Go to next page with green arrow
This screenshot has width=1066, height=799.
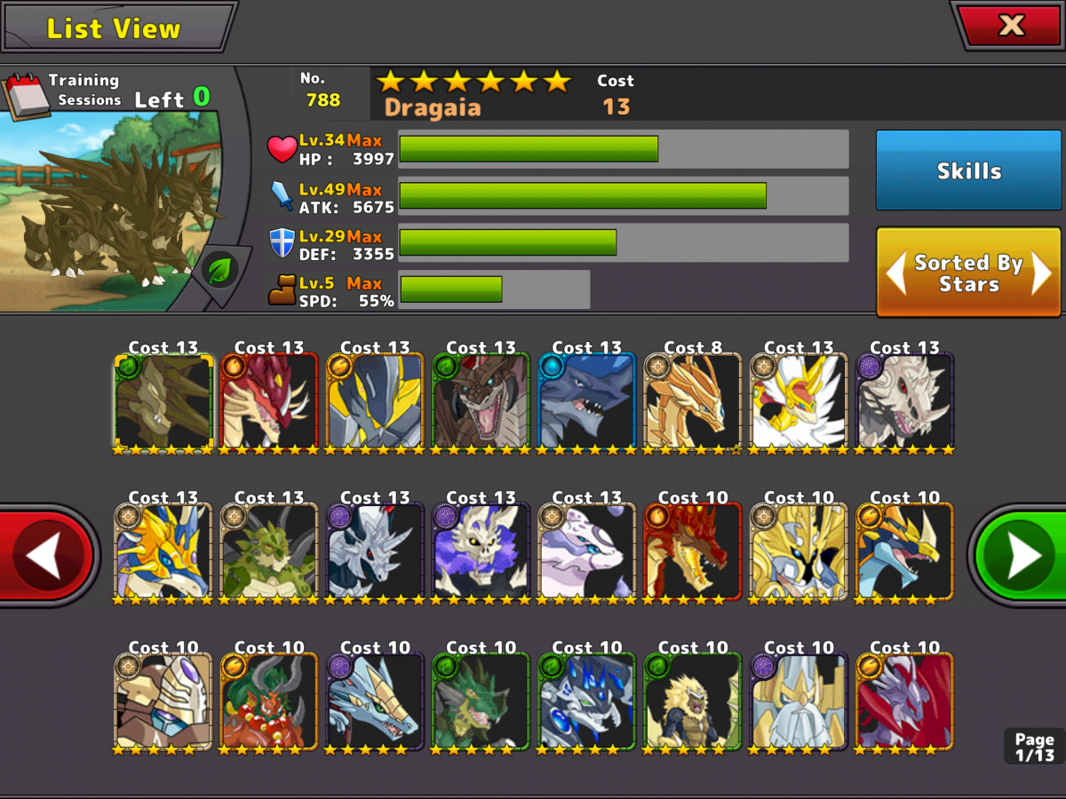coord(1019,557)
